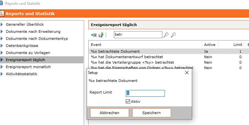Toggle the Aktiv checkbox
The image size is (249, 125).
pos(128,102)
